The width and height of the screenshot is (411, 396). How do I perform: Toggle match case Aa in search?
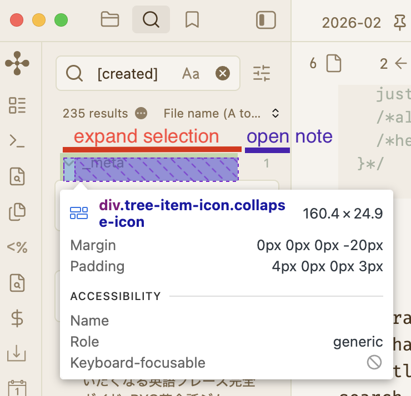(191, 74)
